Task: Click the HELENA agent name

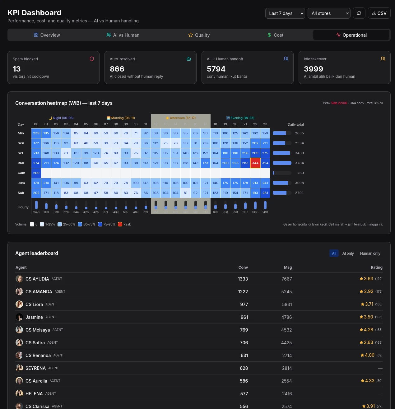Action: pos(34,394)
